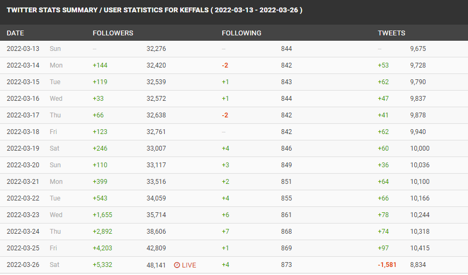Click the 33,007 followers total

(x=156, y=148)
